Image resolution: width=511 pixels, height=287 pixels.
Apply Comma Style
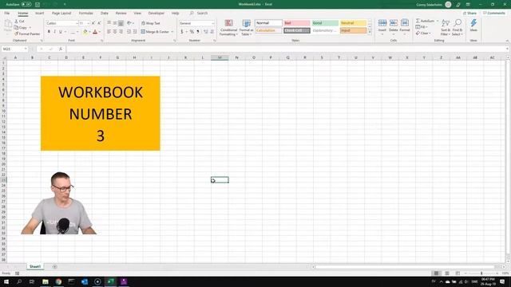pyautogui.click(x=198, y=32)
